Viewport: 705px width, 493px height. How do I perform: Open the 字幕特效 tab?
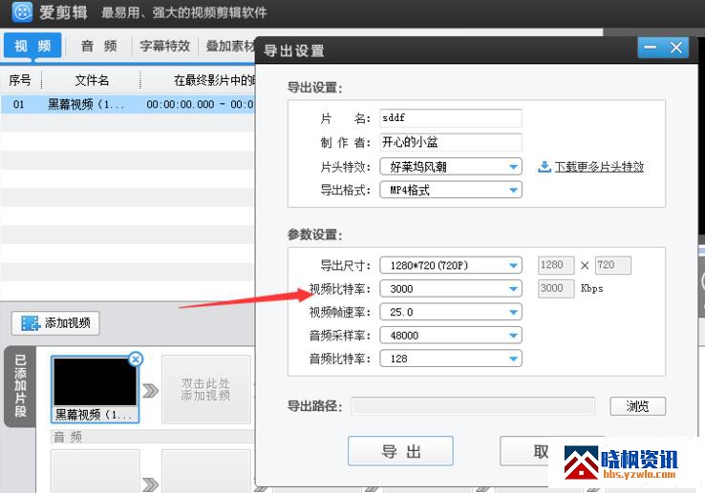(x=164, y=46)
